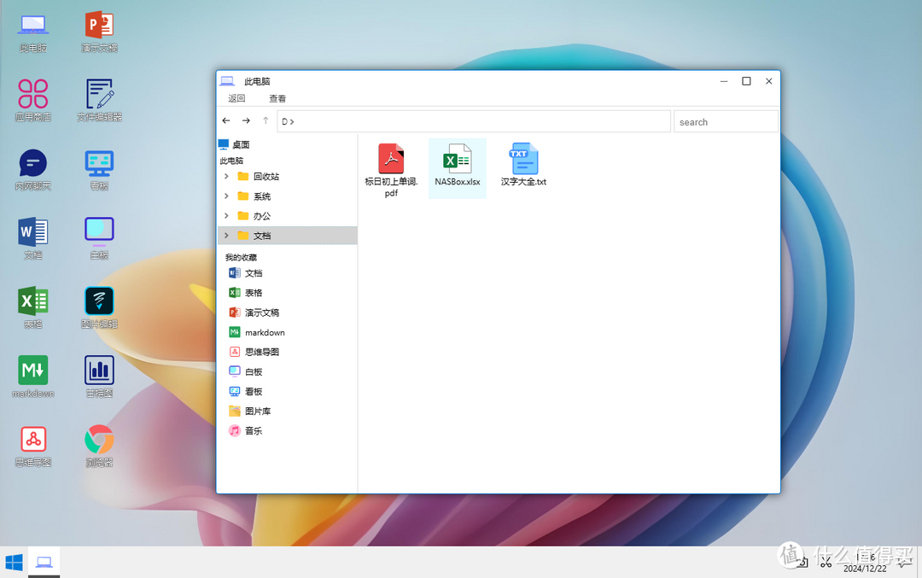This screenshot has width=922, height=578.
Task: Open the 图片编辑 image editor
Action: click(x=98, y=301)
